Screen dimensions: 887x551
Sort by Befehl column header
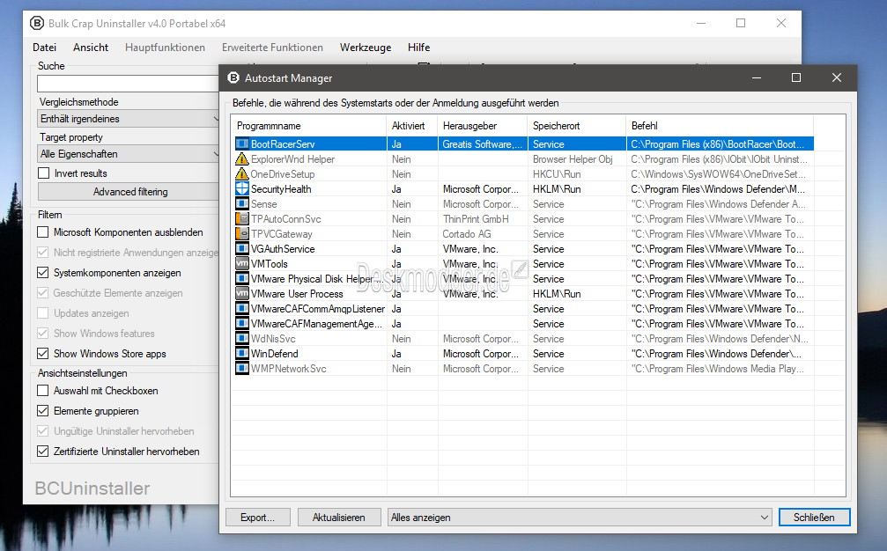click(x=721, y=126)
